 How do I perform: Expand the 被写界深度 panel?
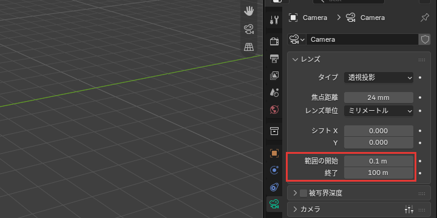(x=295, y=193)
